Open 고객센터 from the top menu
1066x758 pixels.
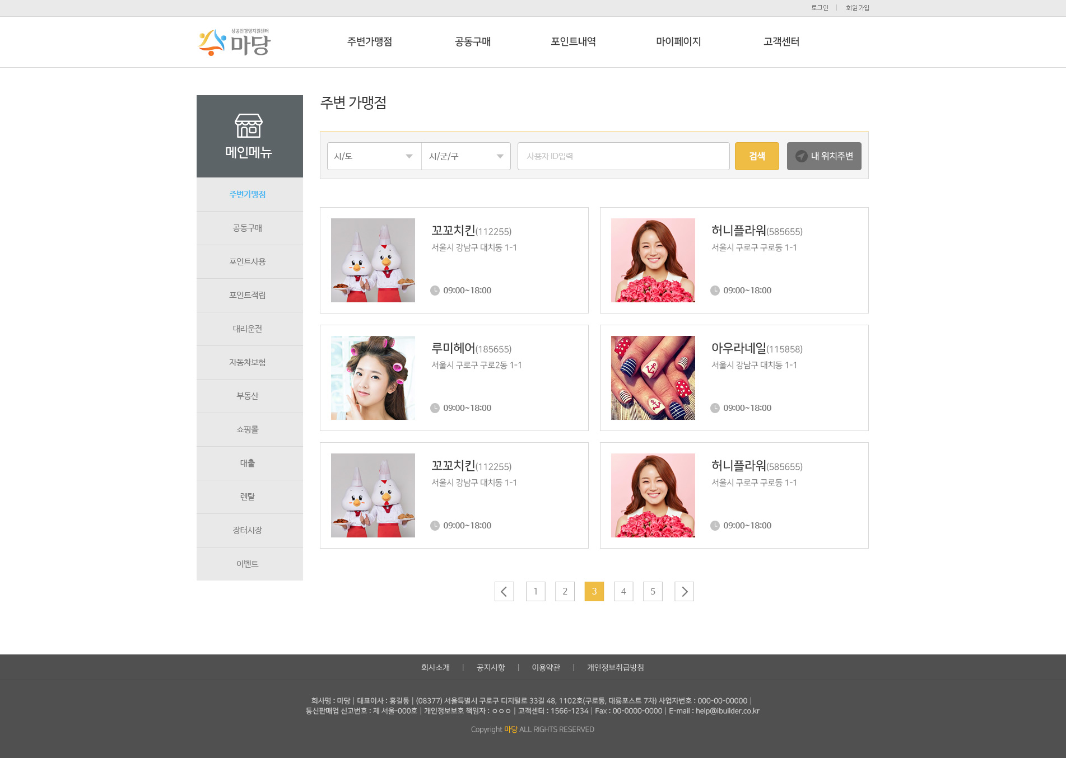(781, 42)
